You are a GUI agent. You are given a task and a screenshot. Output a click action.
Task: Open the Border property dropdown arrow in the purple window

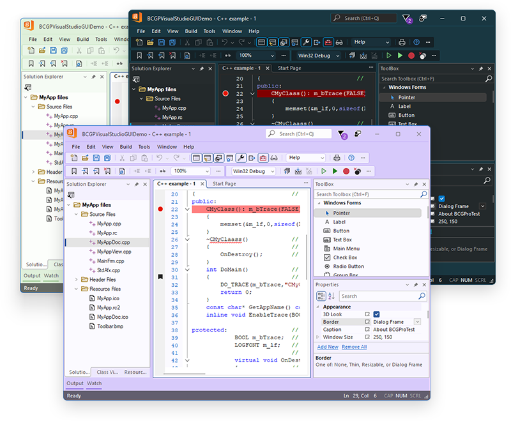click(417, 322)
